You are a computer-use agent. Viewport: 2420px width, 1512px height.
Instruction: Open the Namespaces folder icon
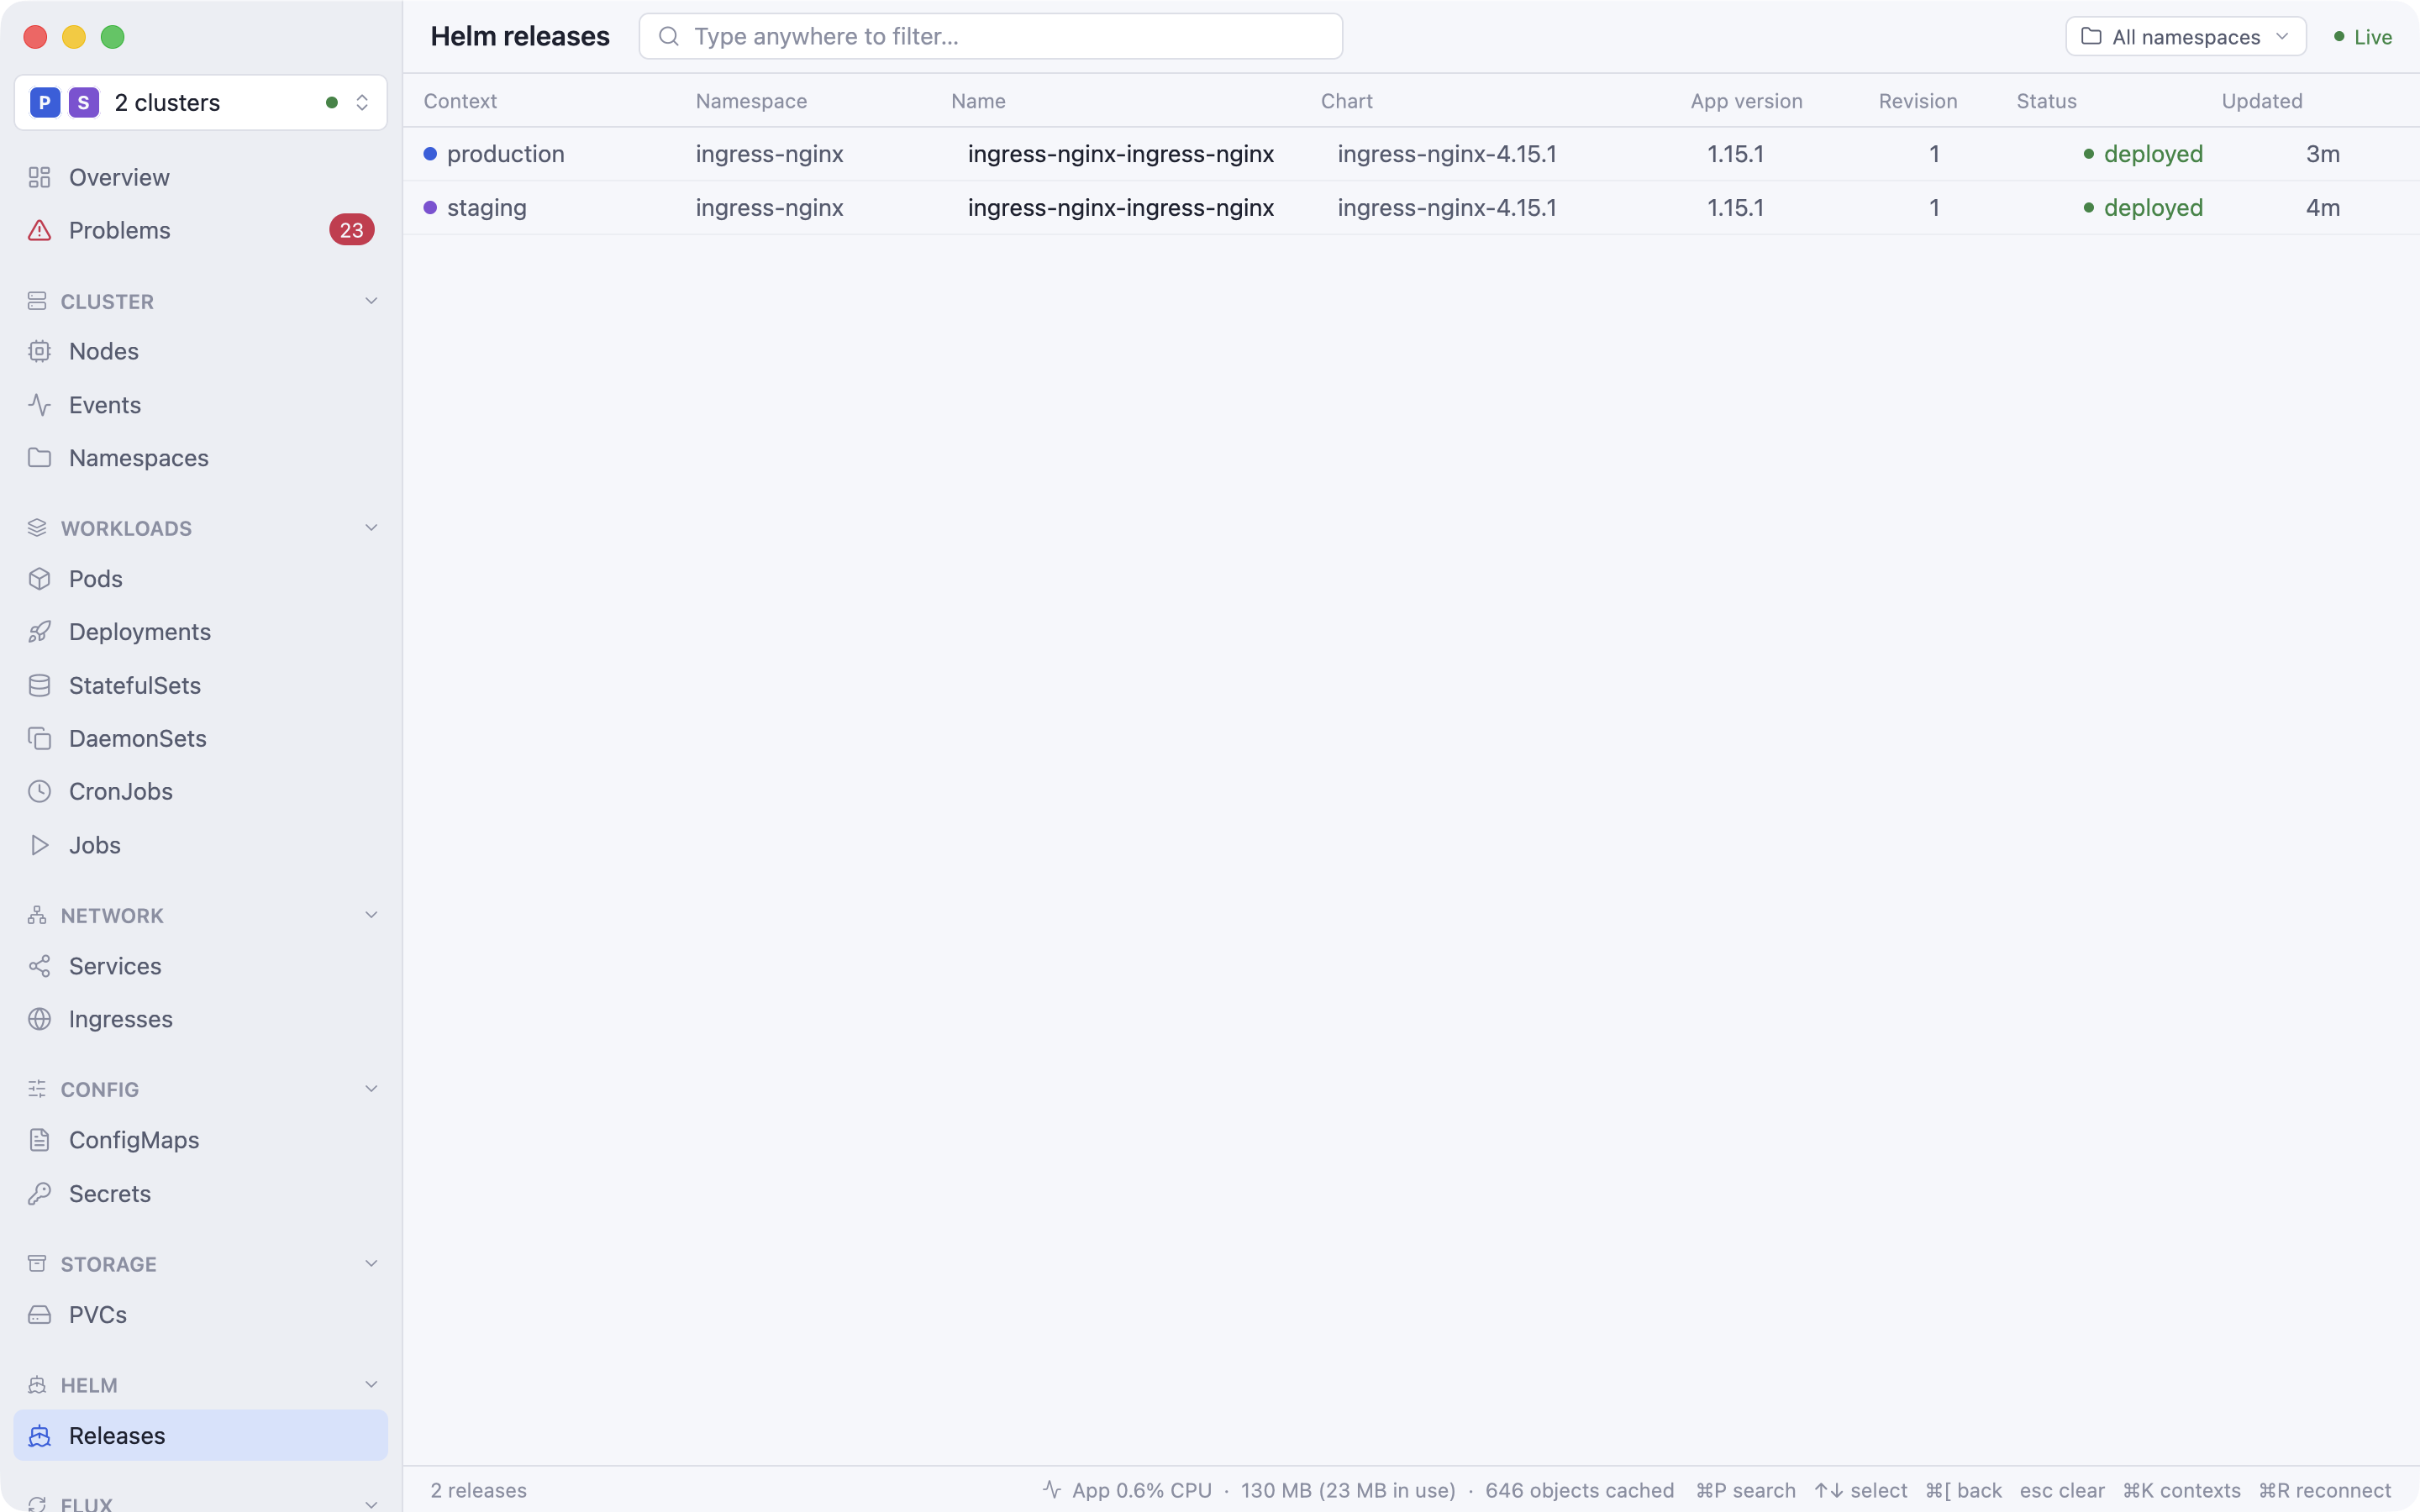pos(39,458)
